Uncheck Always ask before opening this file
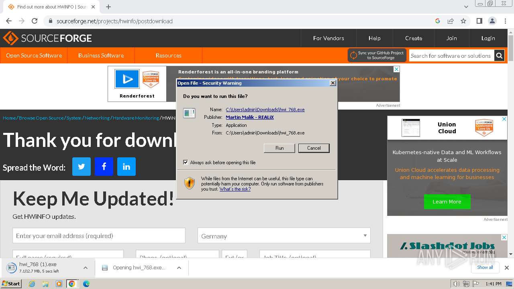 tap(186, 163)
